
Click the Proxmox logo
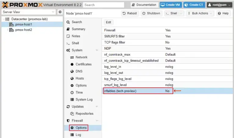pyautogui.click(x=22, y=5)
